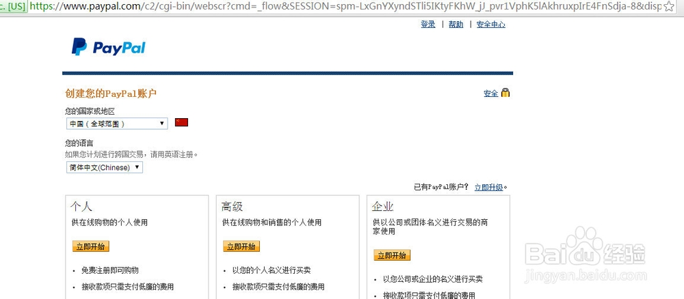Start the 个人 personal account signup

tap(91, 246)
